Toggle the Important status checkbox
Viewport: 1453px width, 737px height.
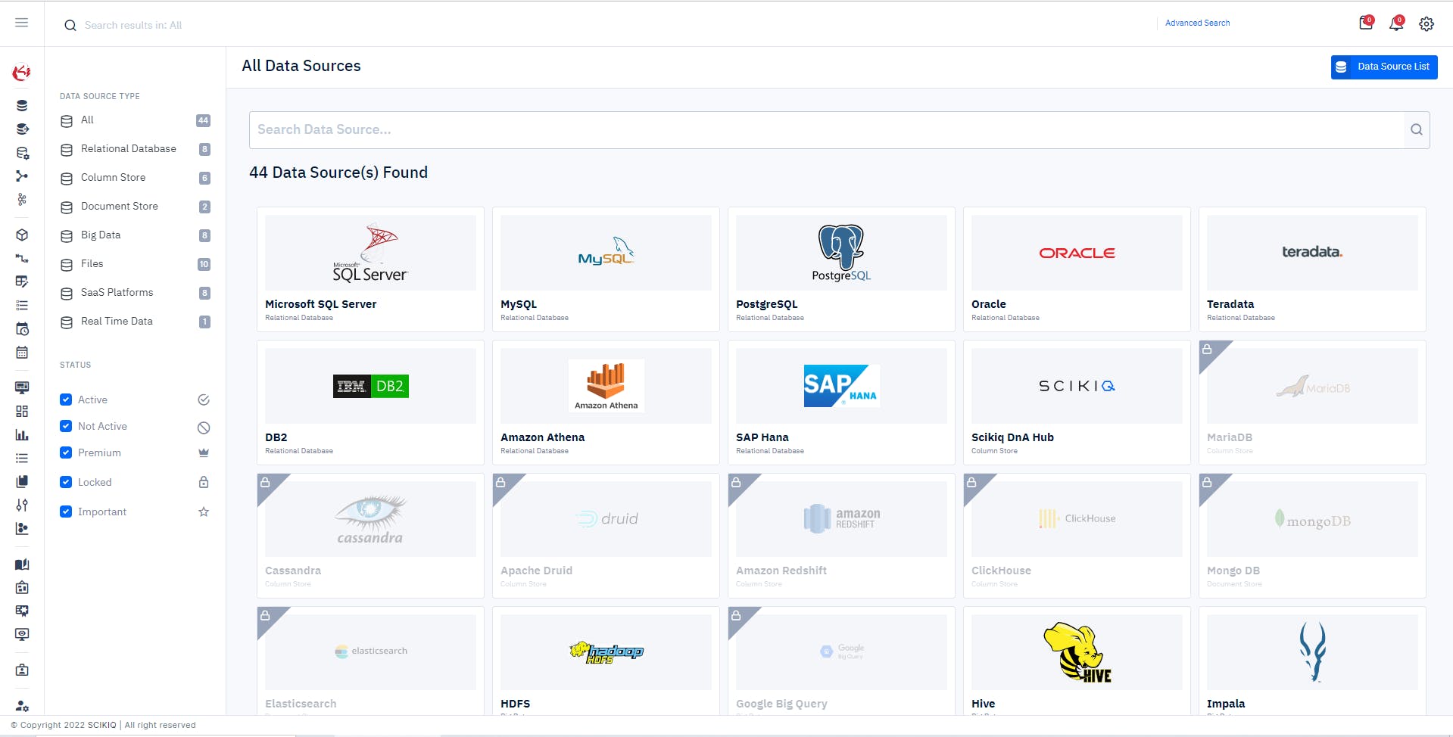[66, 512]
